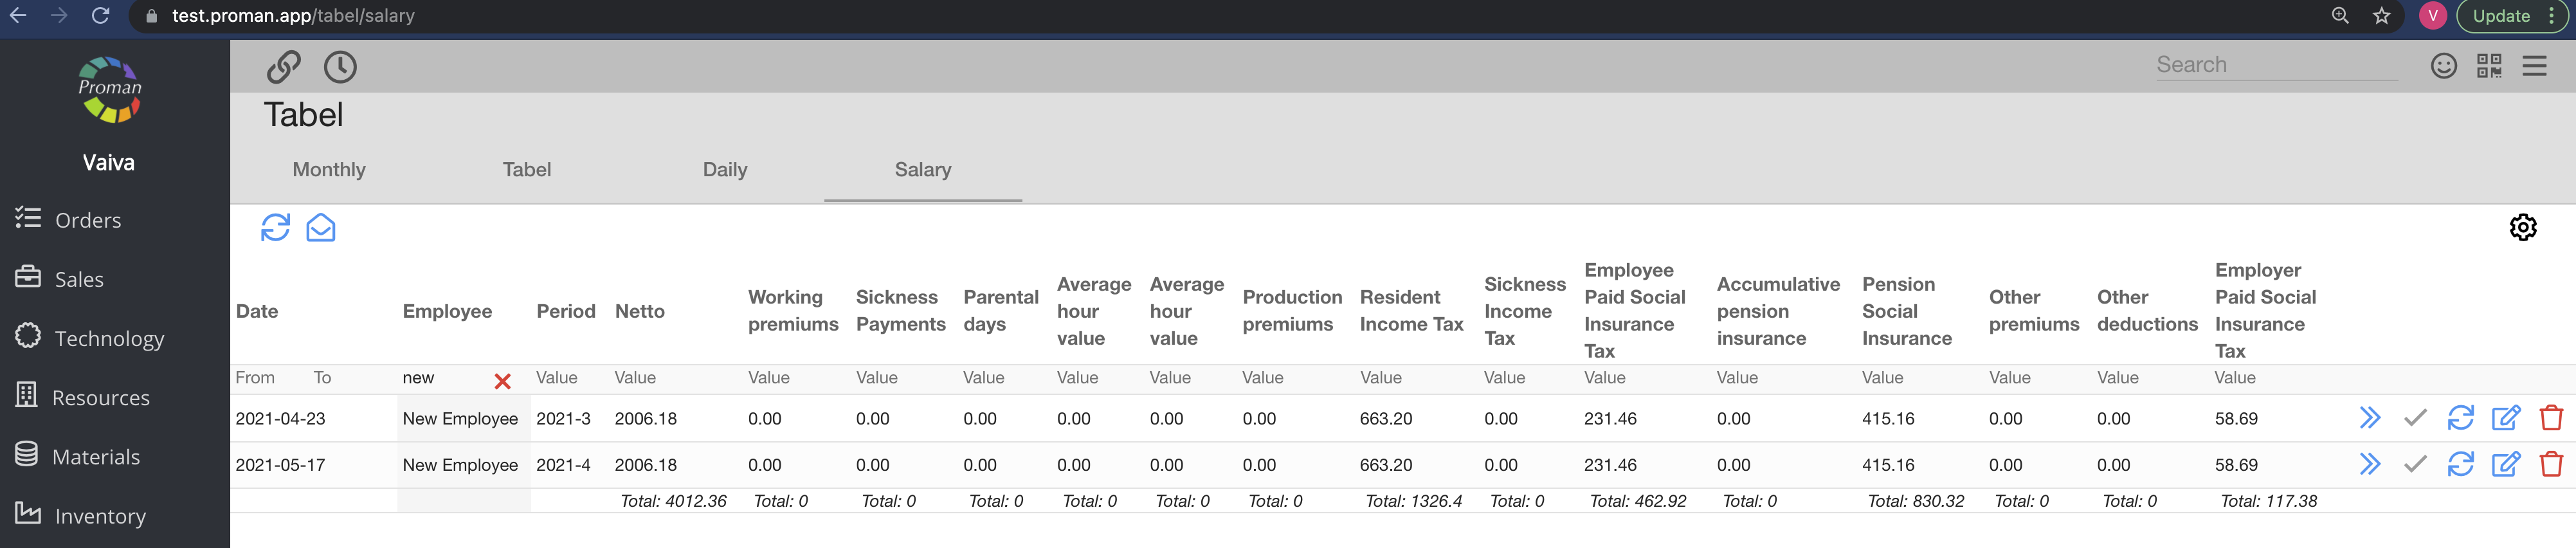Open Orders in the sidebar

point(88,220)
